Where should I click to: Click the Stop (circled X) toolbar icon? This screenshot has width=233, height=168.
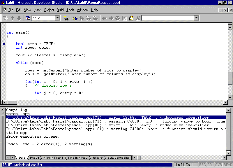(118, 18)
